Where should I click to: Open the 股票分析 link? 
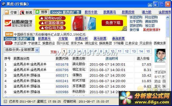tap(81, 39)
